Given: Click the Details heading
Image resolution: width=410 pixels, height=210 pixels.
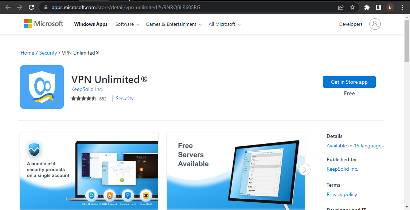Looking at the screenshot, I should [335, 136].
